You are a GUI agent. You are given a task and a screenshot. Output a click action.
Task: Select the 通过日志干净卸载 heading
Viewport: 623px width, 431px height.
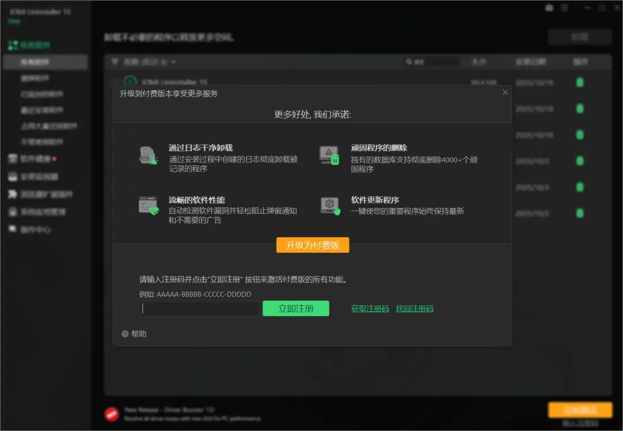point(201,148)
